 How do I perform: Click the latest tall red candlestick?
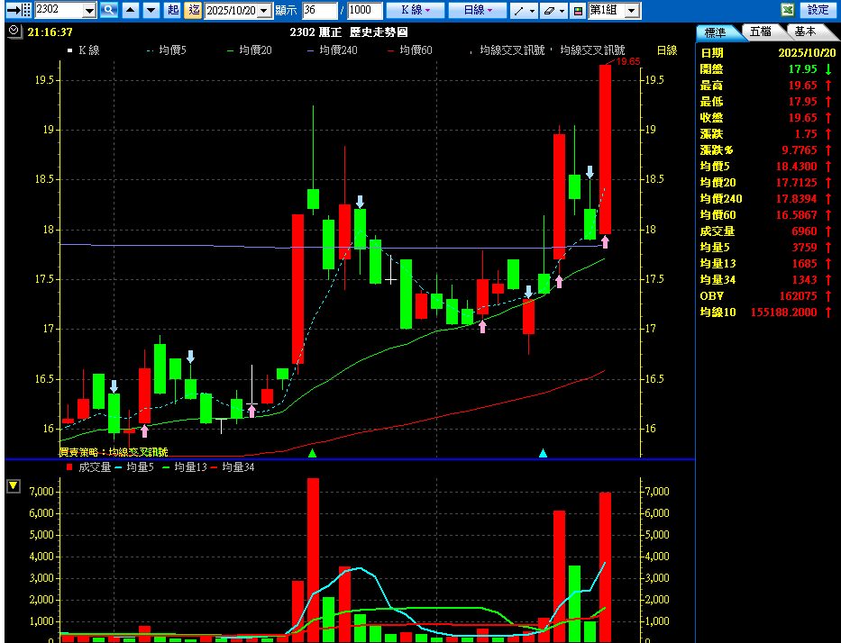605,149
